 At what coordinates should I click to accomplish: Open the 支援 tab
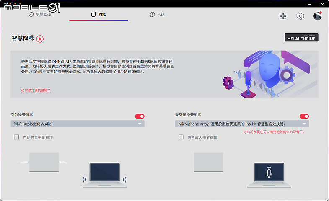click(x=157, y=14)
